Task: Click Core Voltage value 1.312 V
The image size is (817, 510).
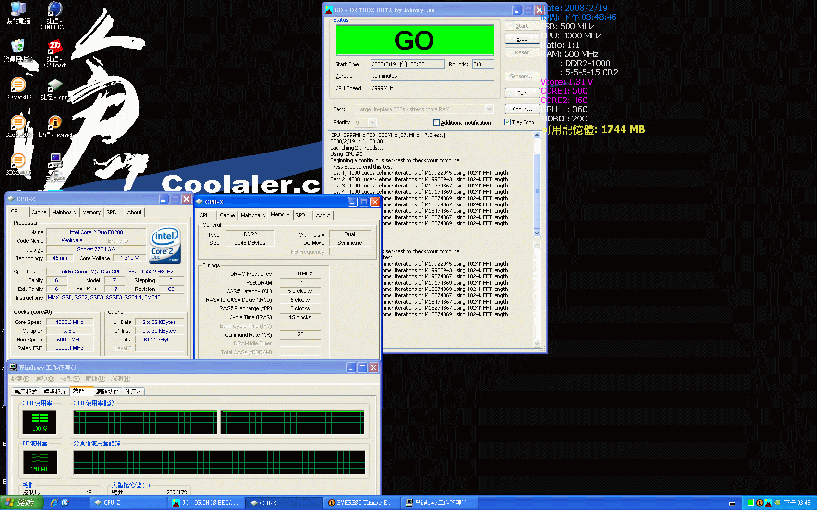Action: point(129,258)
